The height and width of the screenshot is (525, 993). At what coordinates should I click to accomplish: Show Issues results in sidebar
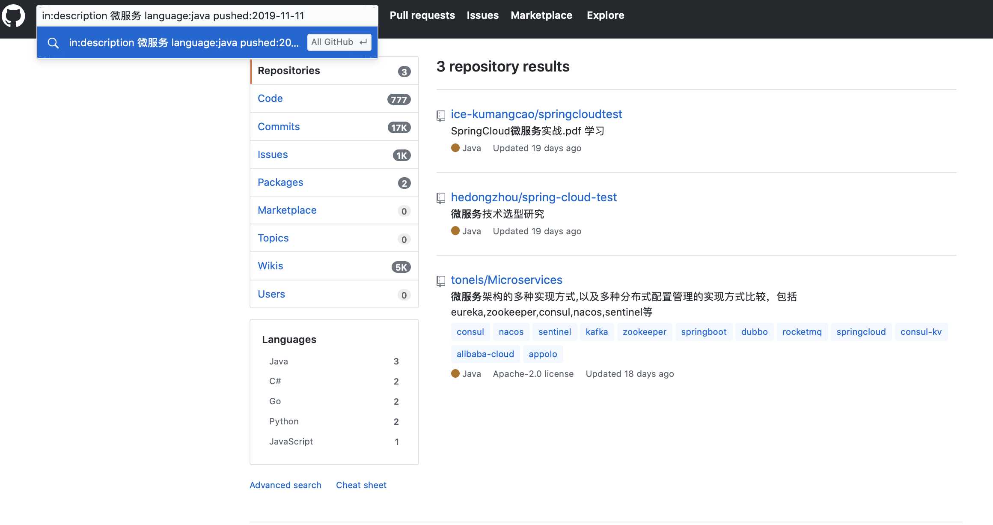pos(334,155)
